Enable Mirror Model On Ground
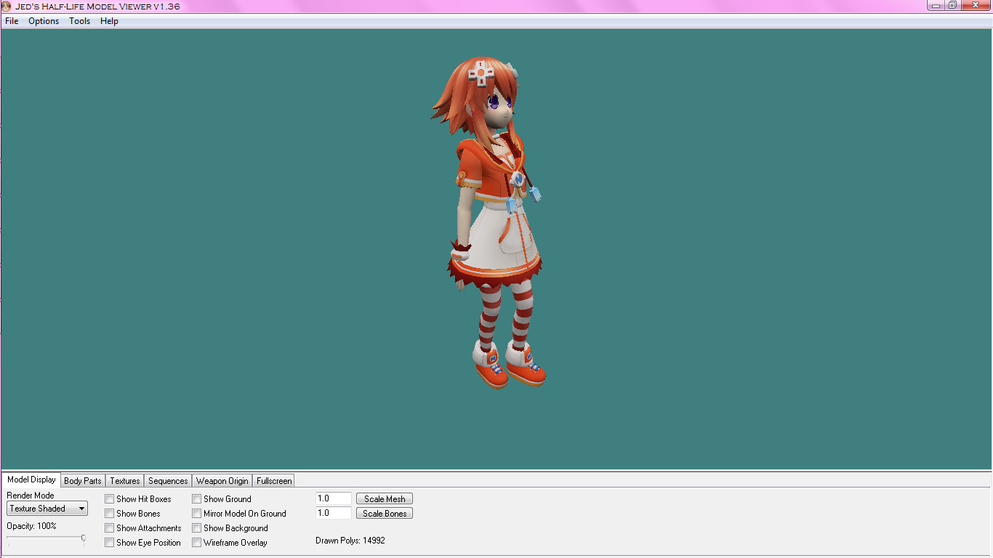 pos(196,513)
